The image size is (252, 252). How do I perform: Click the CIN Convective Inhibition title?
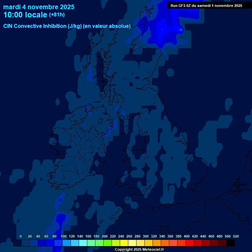[x=67, y=26]
